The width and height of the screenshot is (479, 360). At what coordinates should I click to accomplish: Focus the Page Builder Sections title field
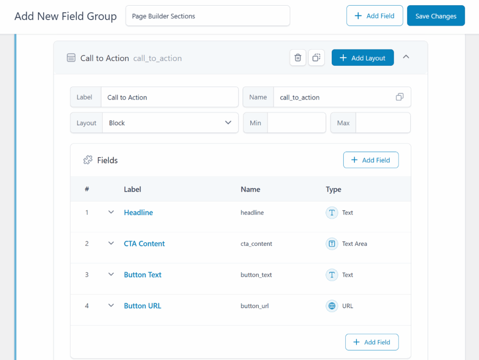click(208, 16)
